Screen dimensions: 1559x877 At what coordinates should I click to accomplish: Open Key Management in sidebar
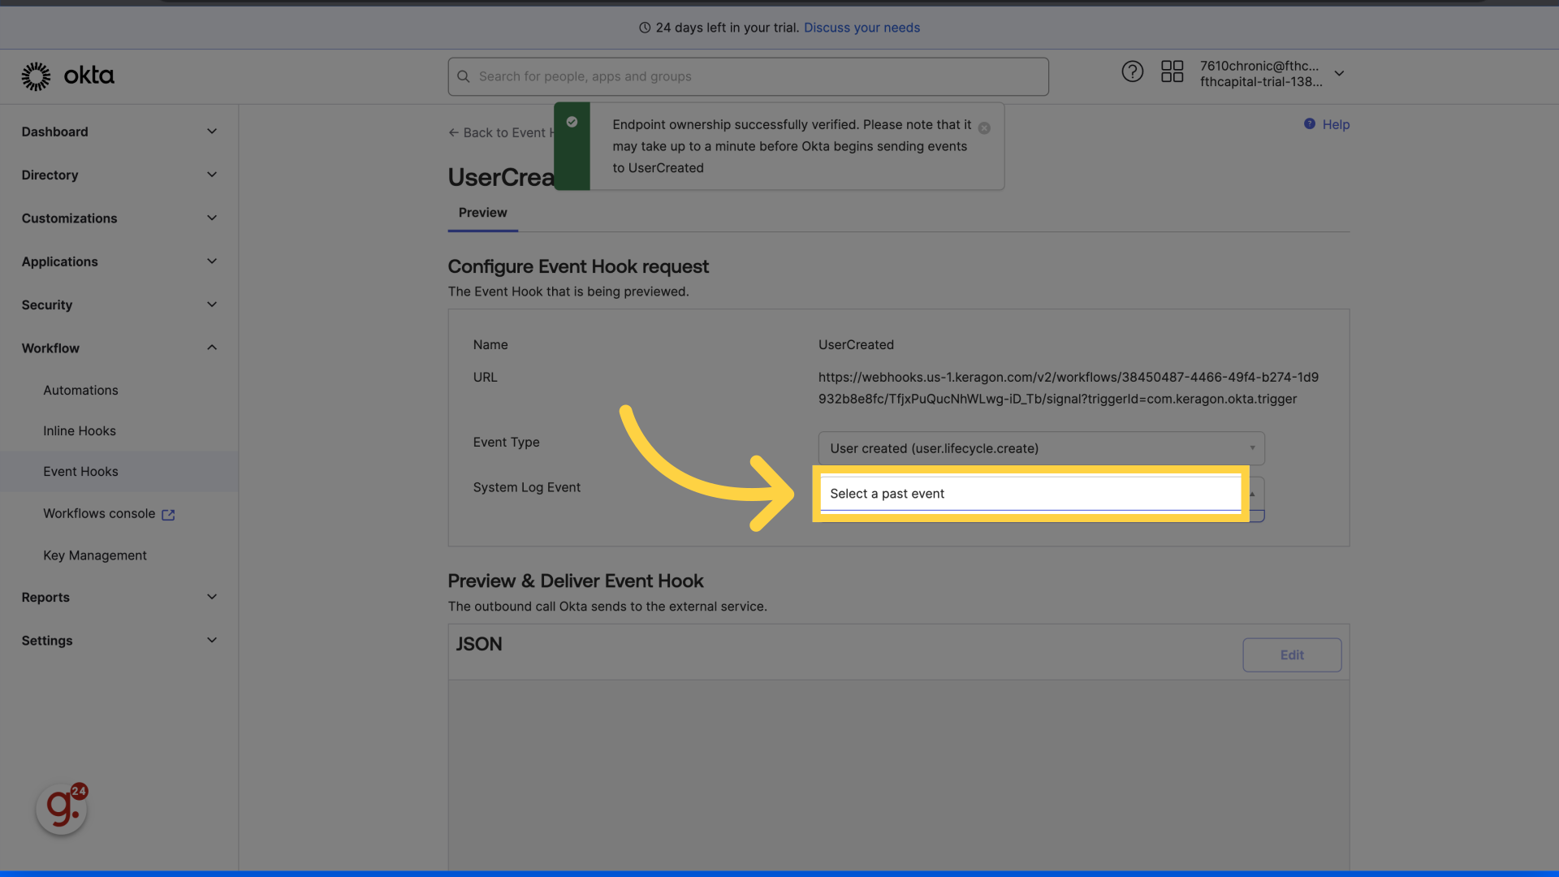tap(95, 555)
